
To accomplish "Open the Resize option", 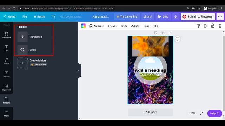I will [x=39, y=16].
